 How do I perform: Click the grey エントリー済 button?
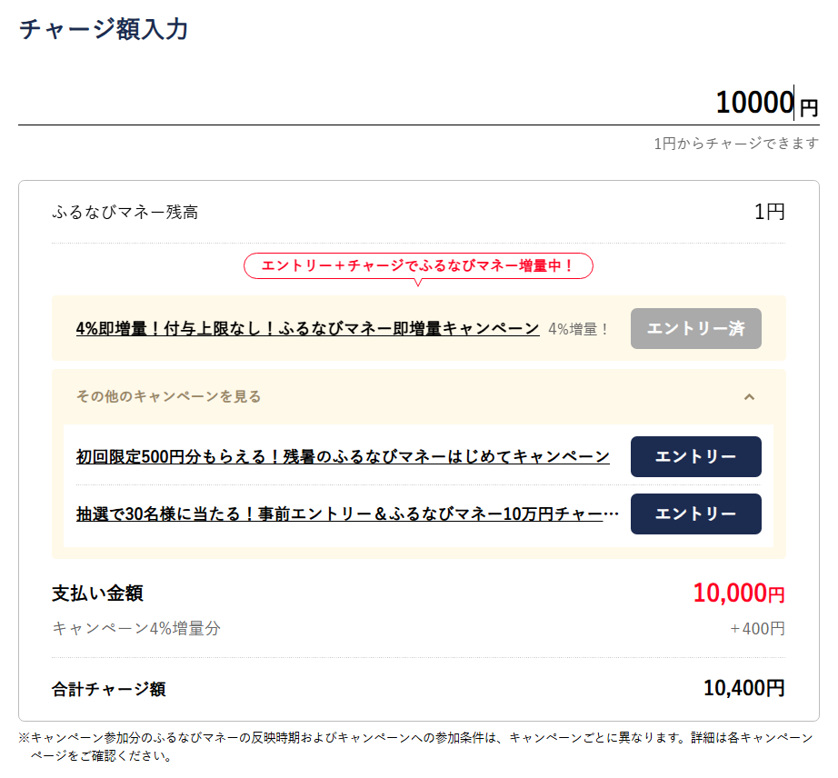click(696, 329)
